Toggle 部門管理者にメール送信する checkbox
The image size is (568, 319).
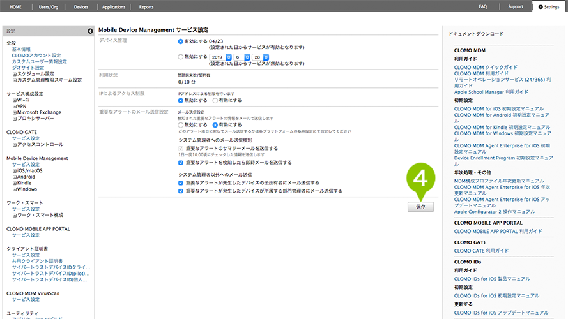click(x=180, y=191)
